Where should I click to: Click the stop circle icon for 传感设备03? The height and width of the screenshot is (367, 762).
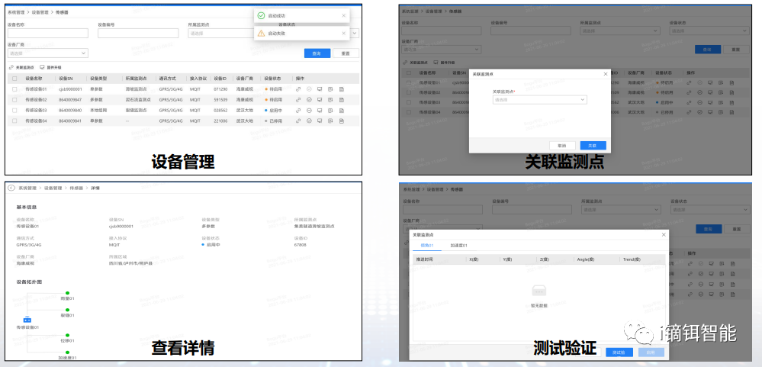[309, 111]
